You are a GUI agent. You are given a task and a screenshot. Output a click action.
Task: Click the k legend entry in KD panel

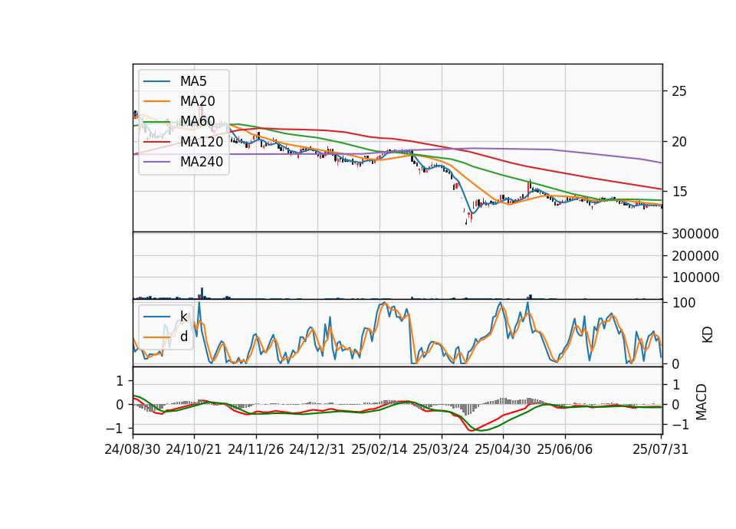click(x=183, y=317)
